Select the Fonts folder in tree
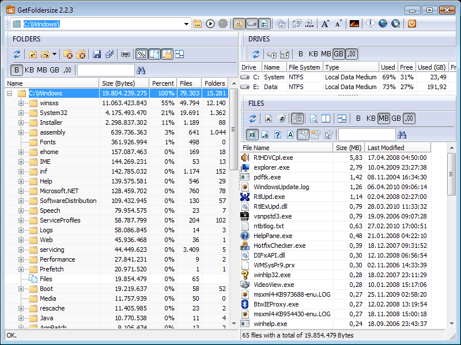The image size is (461, 345). 48,142
